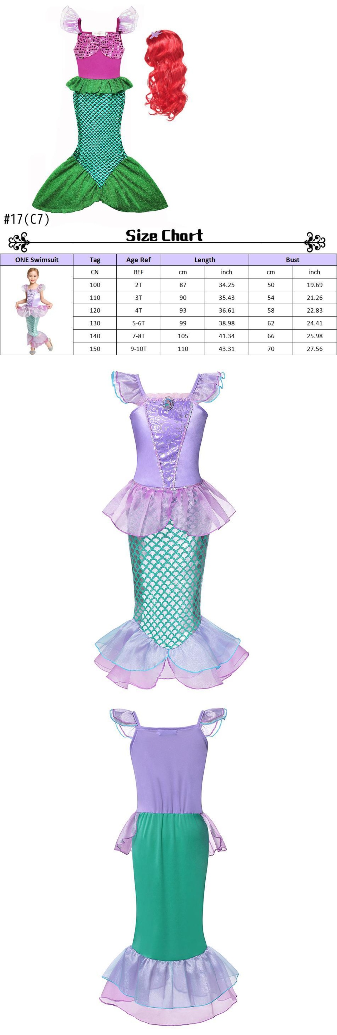Click the right ornamental flourish icon

tap(315, 242)
